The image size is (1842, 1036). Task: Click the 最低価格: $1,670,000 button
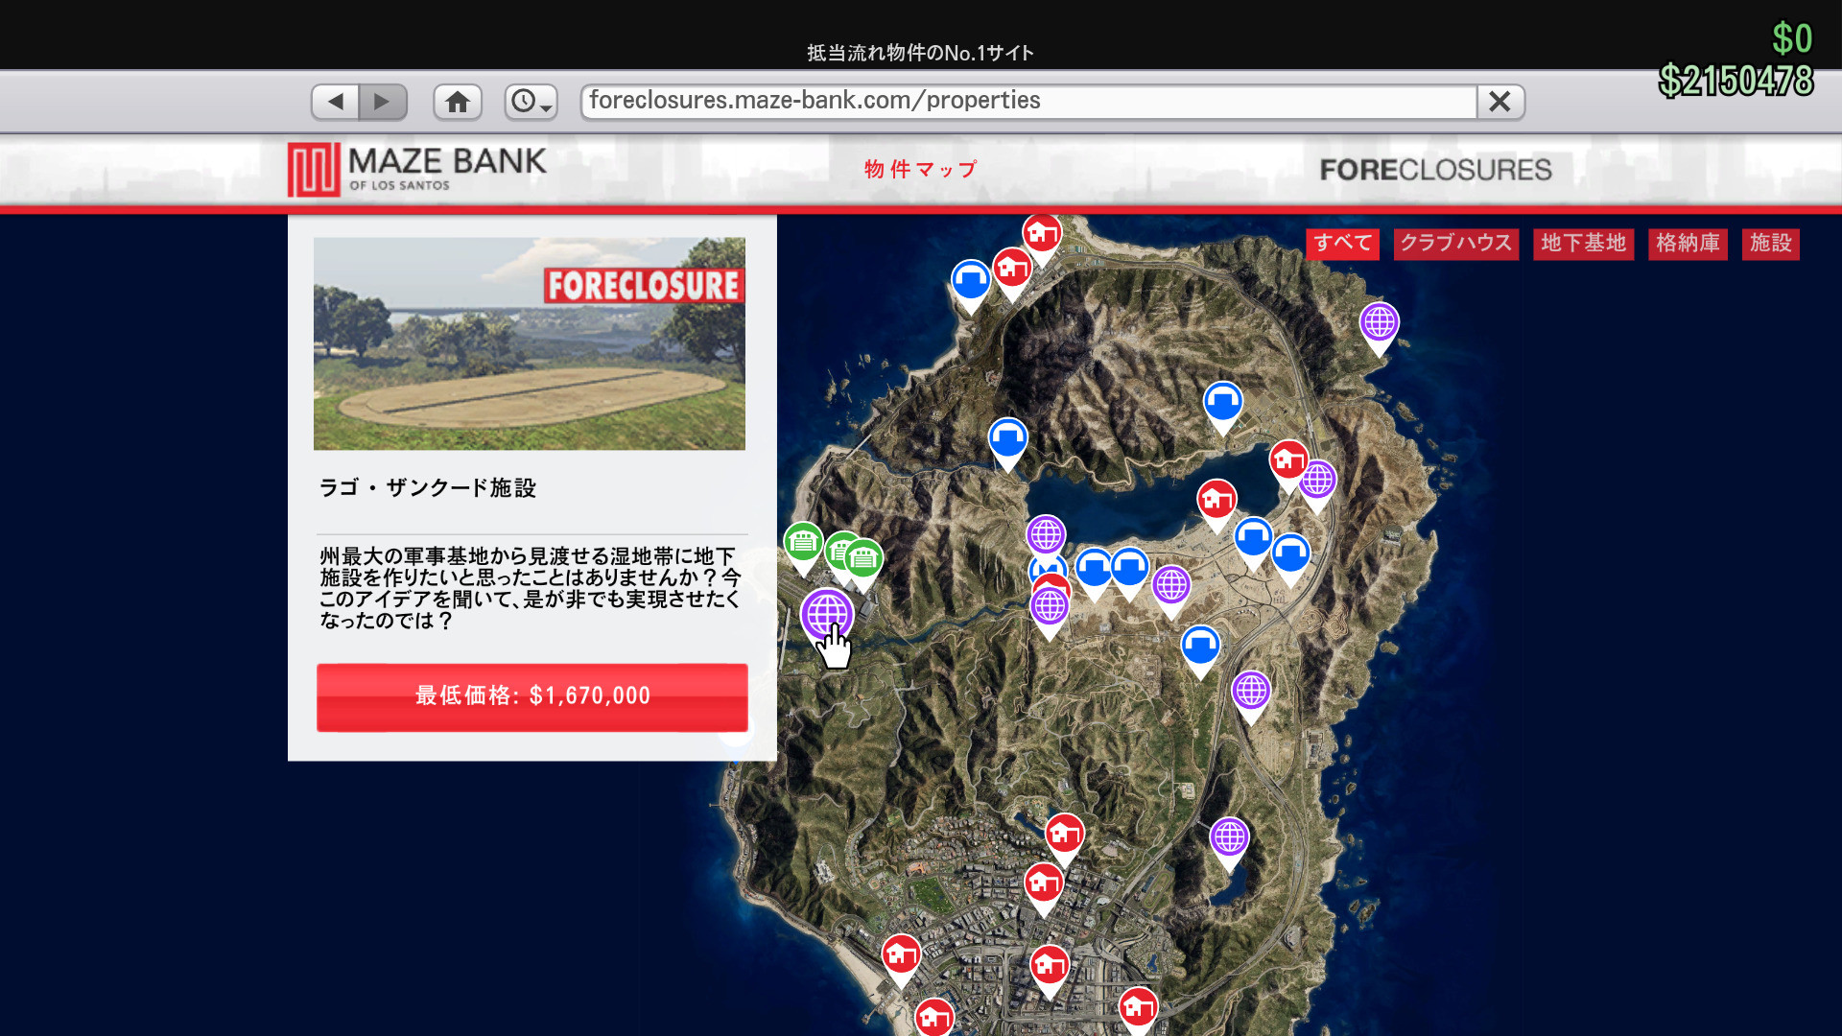coord(532,697)
